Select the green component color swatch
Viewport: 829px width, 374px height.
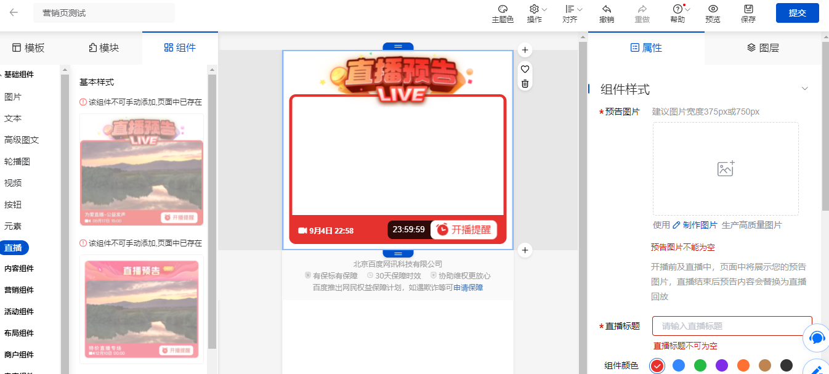tap(700, 365)
